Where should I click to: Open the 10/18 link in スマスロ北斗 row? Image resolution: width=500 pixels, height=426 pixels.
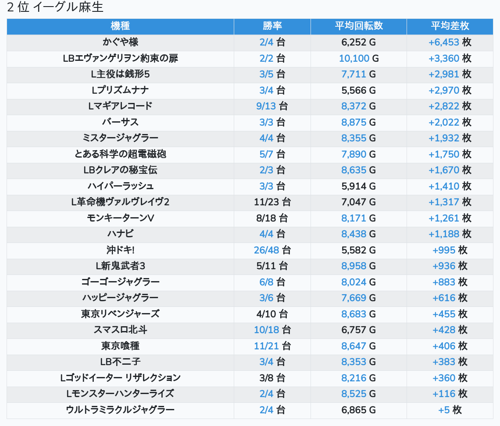click(x=266, y=330)
